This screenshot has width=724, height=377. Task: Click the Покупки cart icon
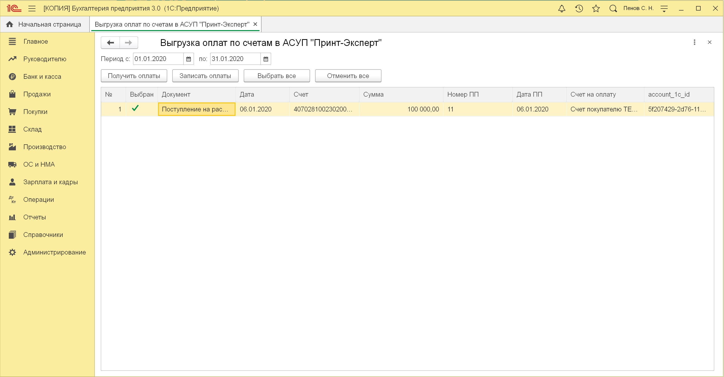coord(12,112)
